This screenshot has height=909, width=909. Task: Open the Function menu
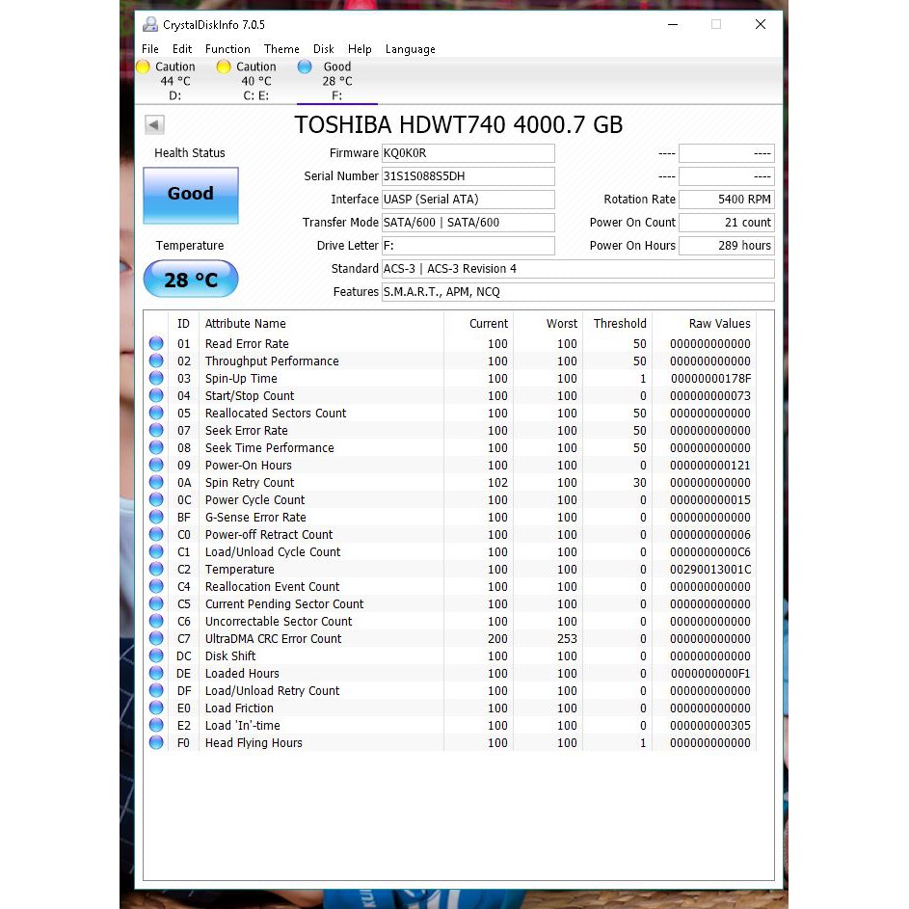click(x=227, y=49)
